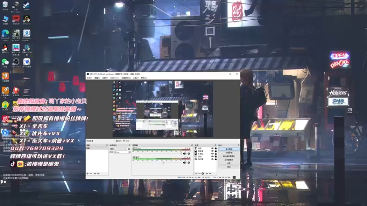The width and height of the screenshot is (367, 206).
Task: Click the OBS preview canvas
Action: (163, 109)
